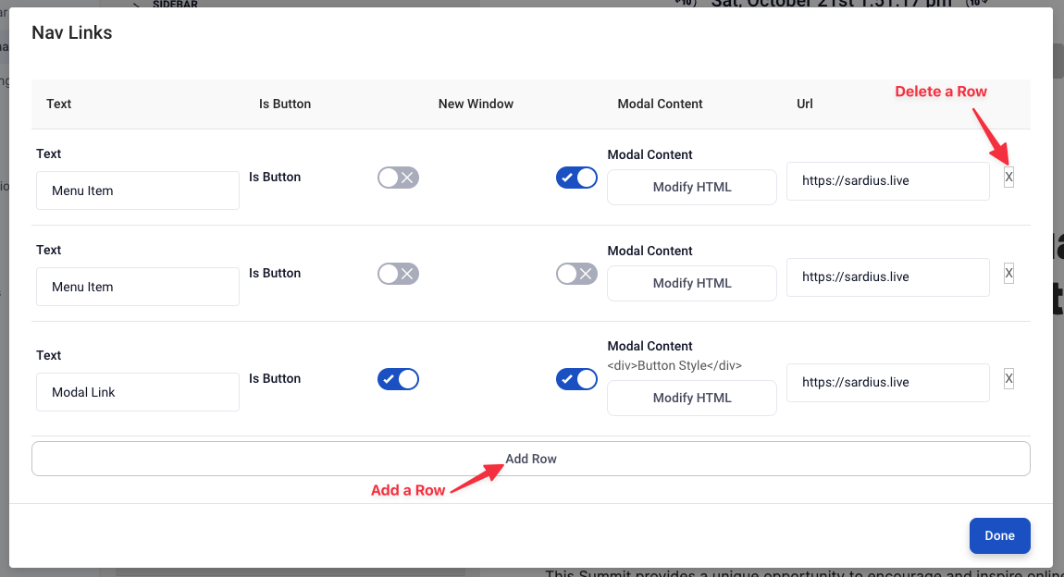The image size is (1064, 577).
Task: Focus the first row's Url field
Action: 887,181
